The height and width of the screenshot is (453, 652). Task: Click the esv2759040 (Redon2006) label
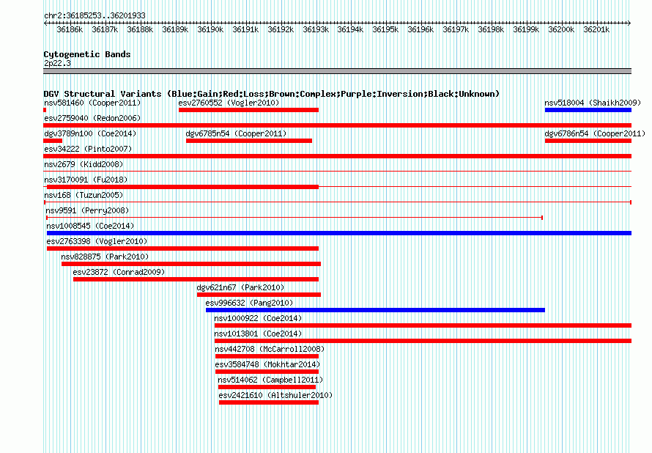[x=92, y=118]
